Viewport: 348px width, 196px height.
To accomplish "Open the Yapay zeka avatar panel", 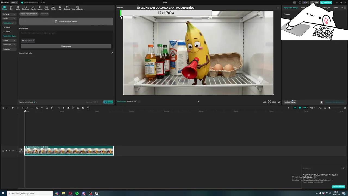I will 77,8.
